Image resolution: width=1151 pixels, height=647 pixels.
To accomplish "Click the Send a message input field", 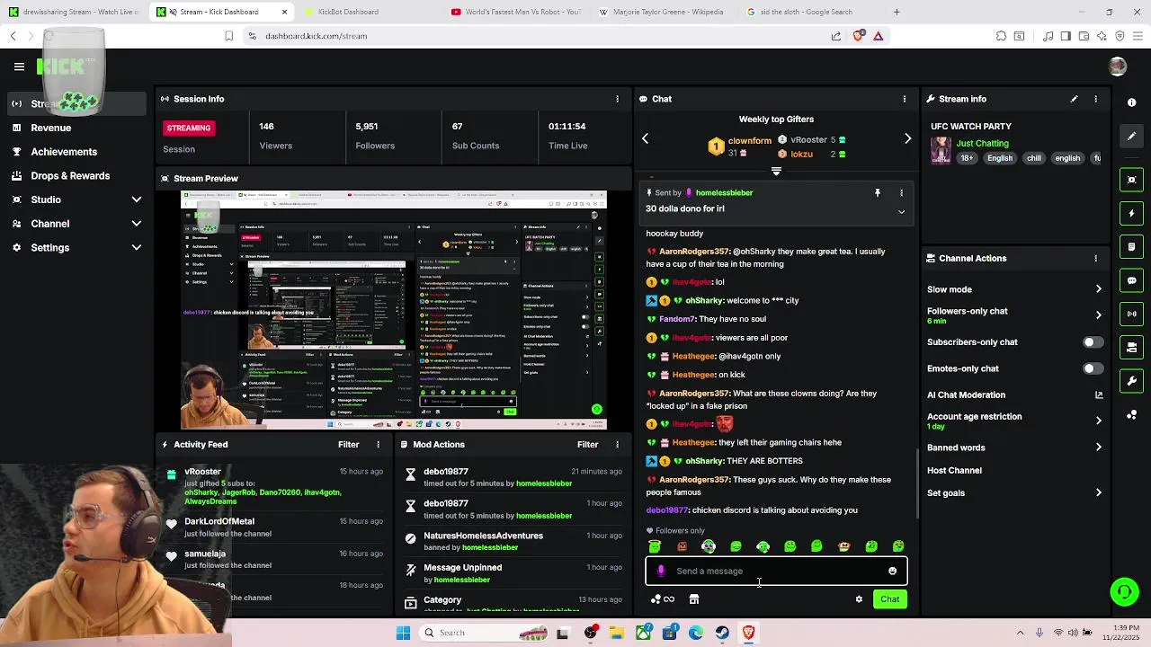I will (776, 571).
